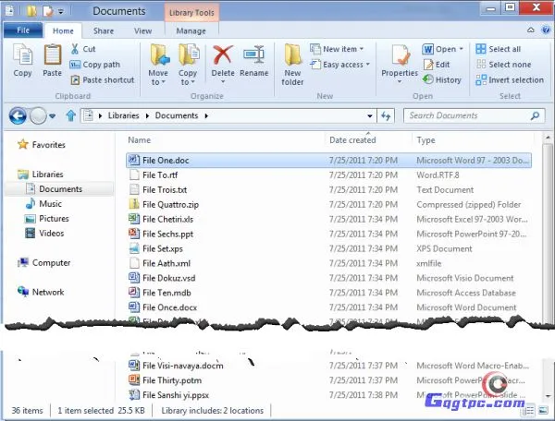Sort files by Date created column header
Screen dimensions: 555x421
[x=351, y=140]
